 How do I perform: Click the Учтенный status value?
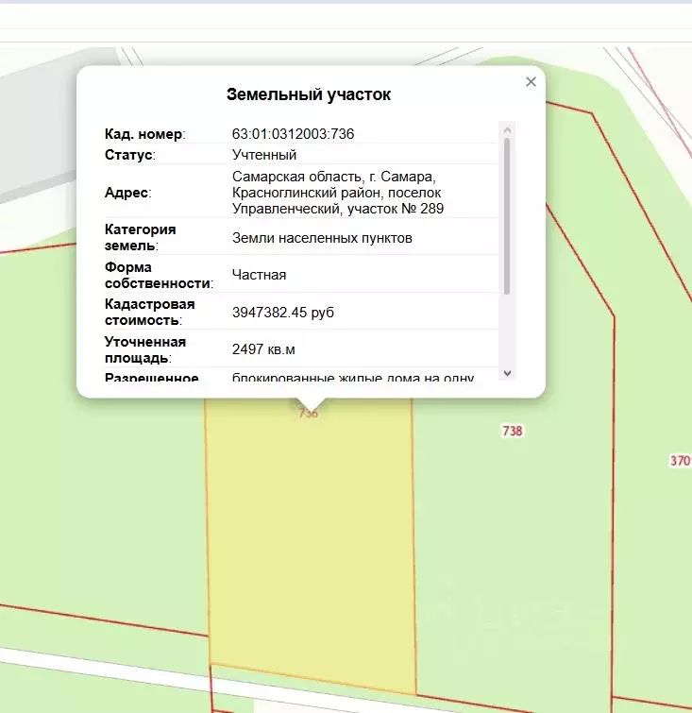coord(264,155)
